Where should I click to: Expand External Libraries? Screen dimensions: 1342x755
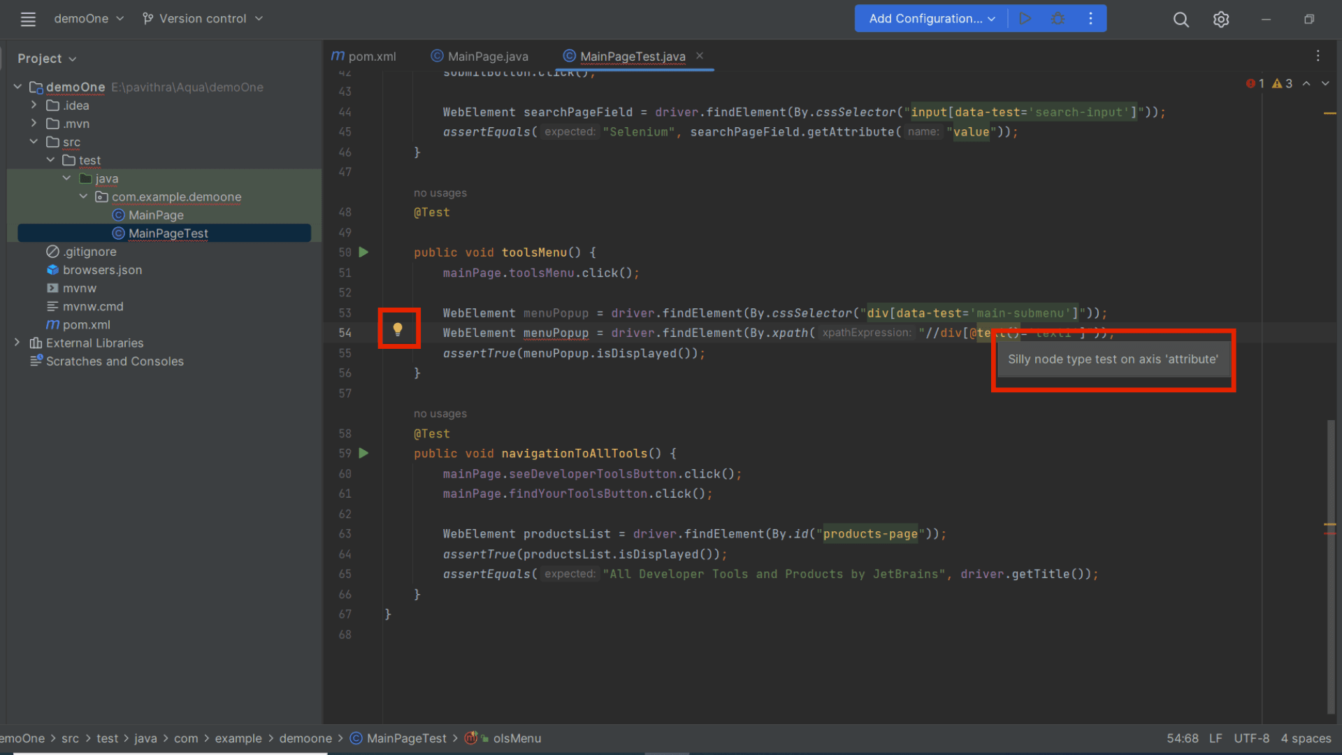click(x=17, y=343)
